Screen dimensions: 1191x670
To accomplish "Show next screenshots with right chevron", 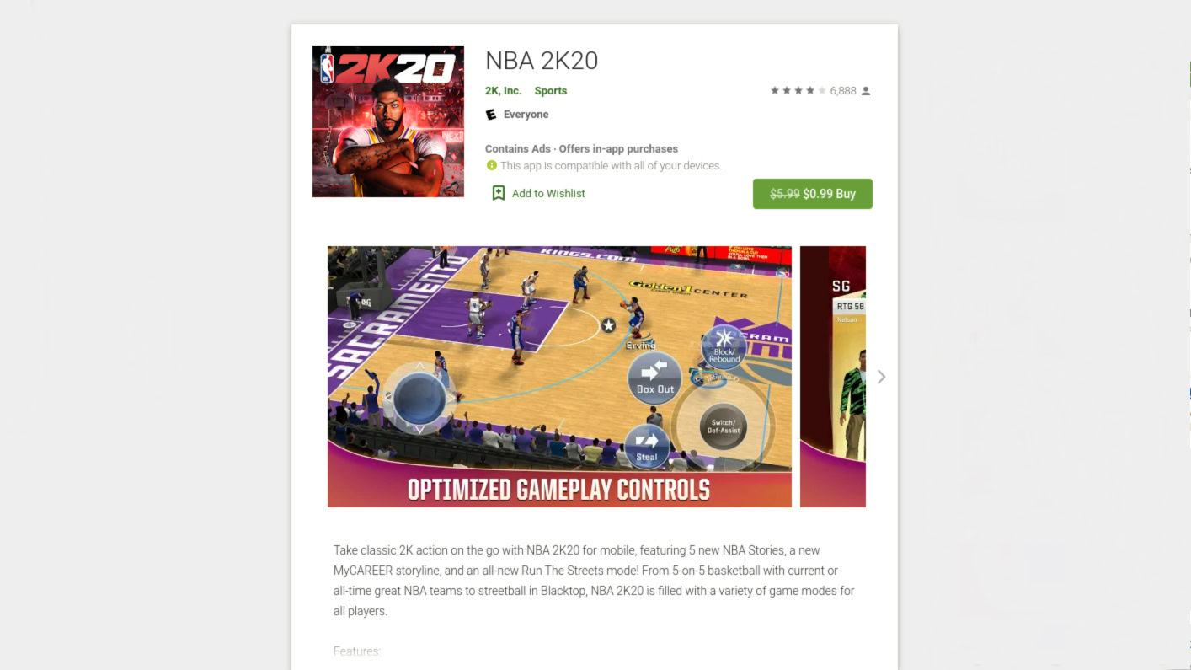I will [881, 377].
